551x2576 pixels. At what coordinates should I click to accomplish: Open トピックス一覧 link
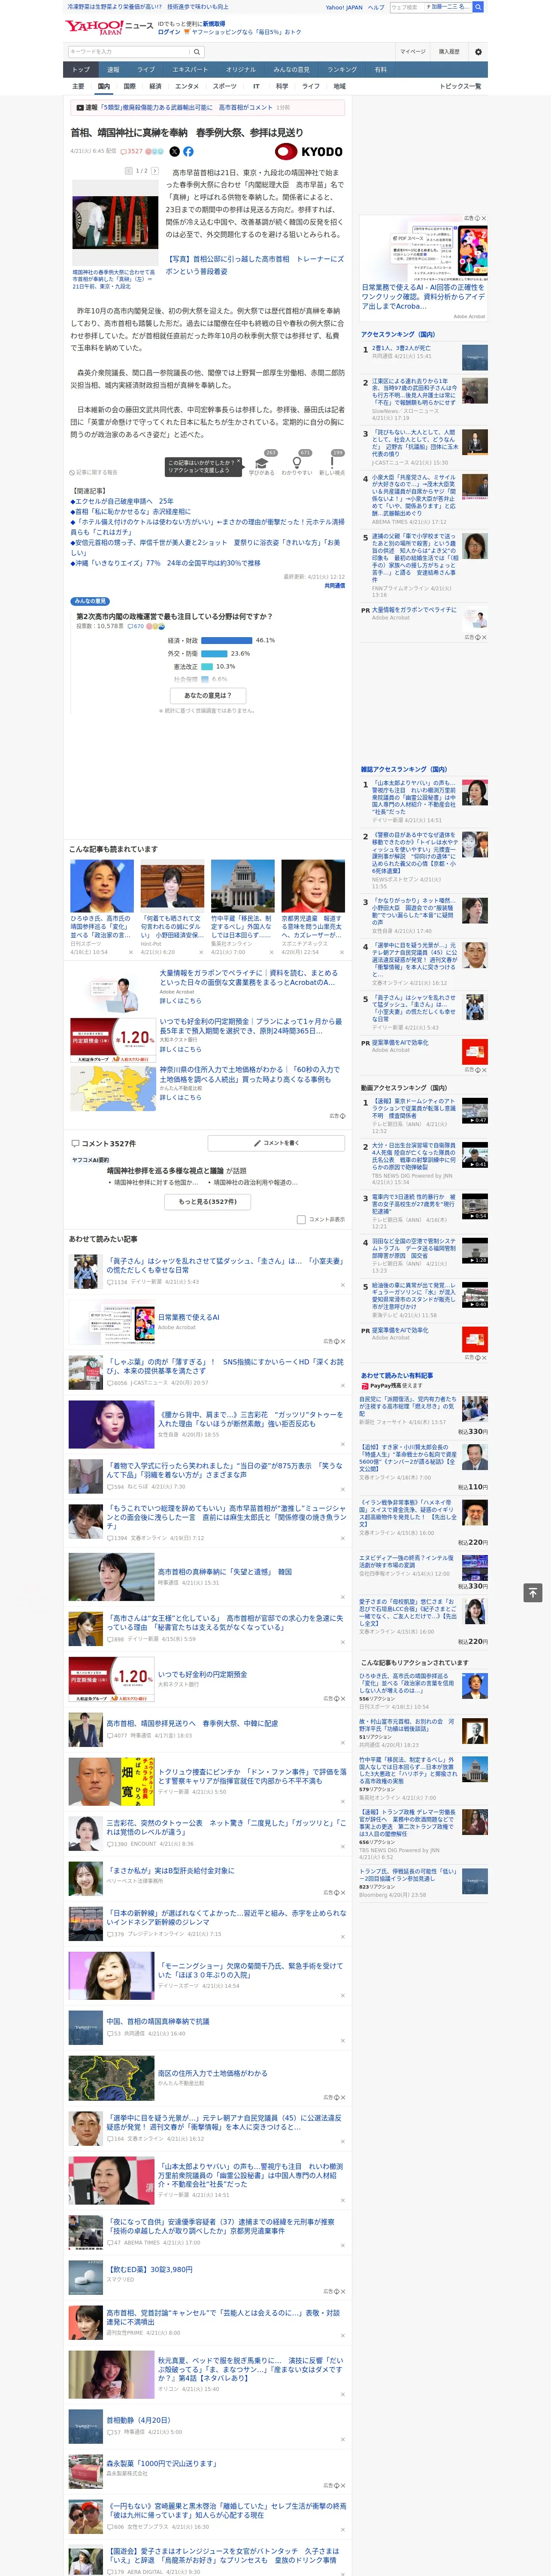pos(460,86)
